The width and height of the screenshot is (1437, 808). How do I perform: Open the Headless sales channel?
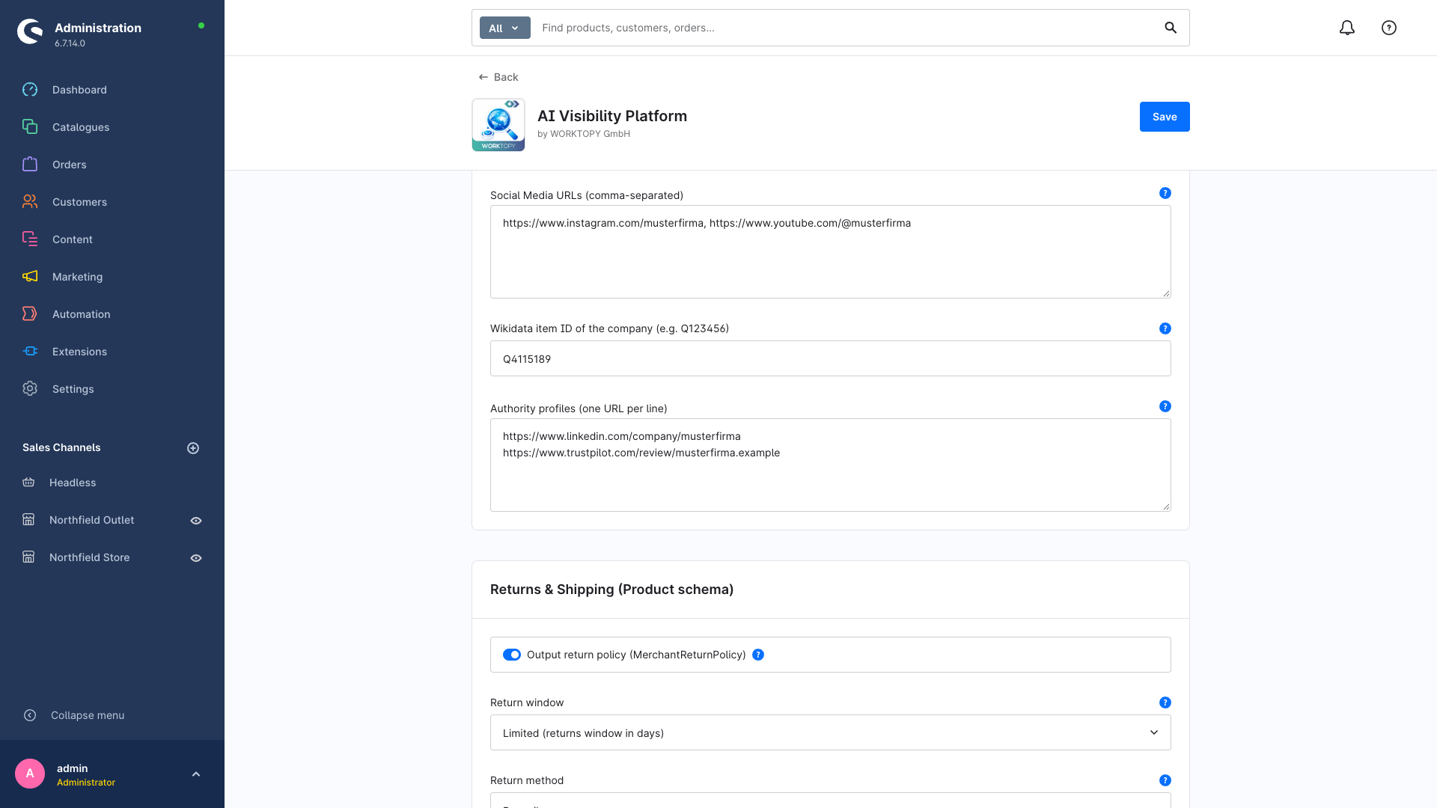73,483
